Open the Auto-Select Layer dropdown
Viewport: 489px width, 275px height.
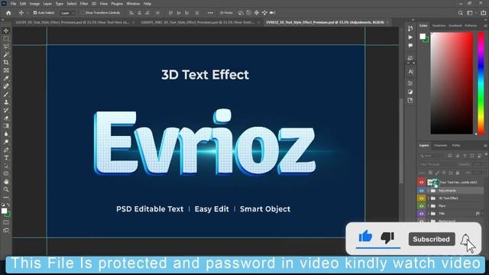(67, 13)
